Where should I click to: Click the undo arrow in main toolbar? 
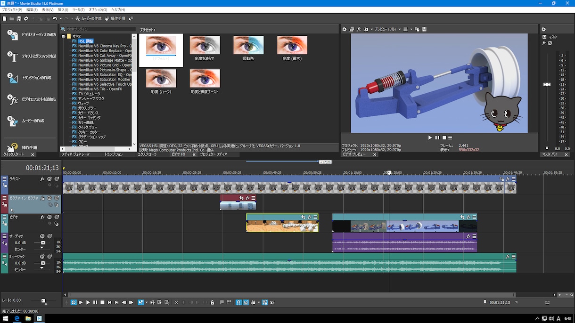[x=55, y=18]
